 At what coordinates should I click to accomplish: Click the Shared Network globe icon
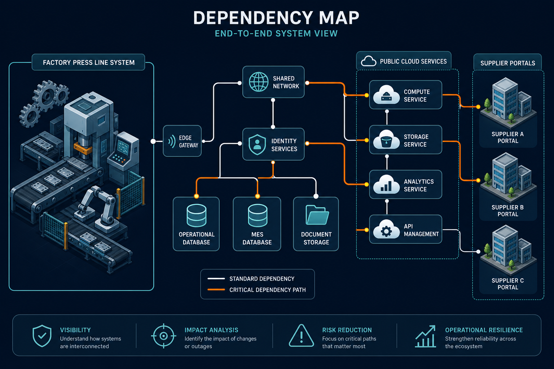tap(259, 82)
